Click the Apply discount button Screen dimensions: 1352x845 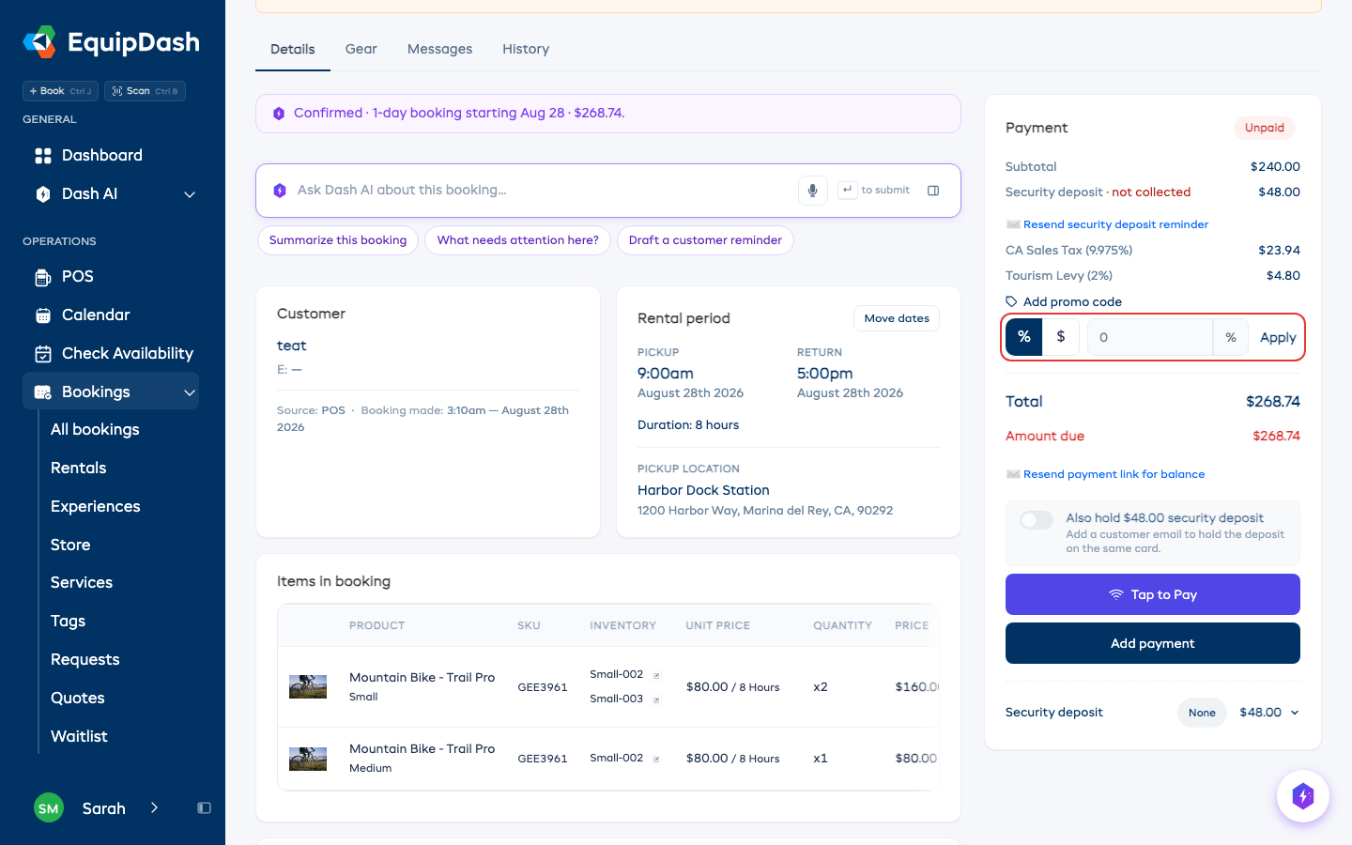[1278, 337]
